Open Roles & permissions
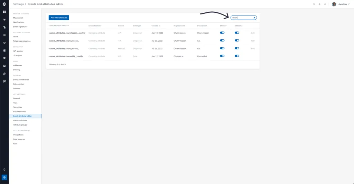Image resolution: width=354 pixels, height=184 pixels. click(x=22, y=41)
